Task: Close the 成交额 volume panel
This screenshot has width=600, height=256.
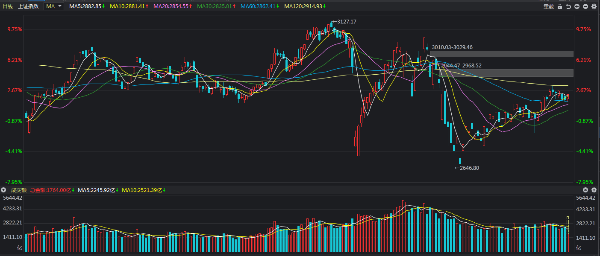Action: pyautogui.click(x=585, y=190)
